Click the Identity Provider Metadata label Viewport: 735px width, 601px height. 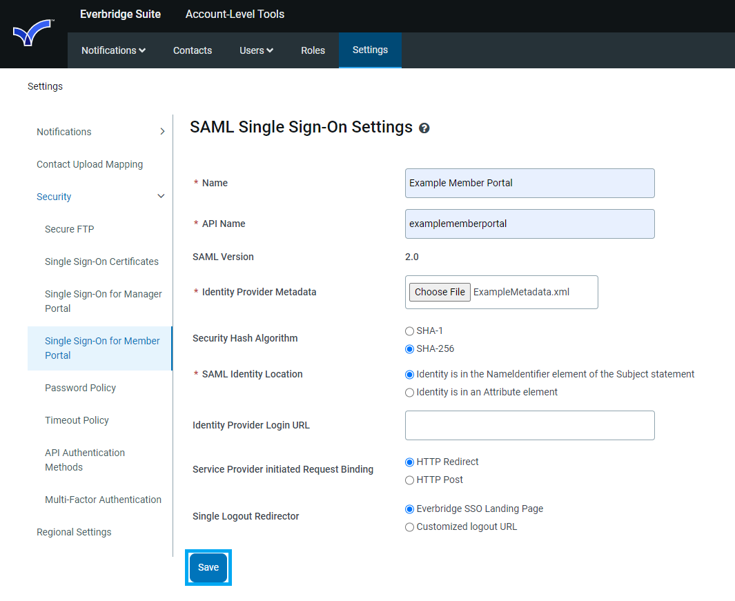coord(259,292)
